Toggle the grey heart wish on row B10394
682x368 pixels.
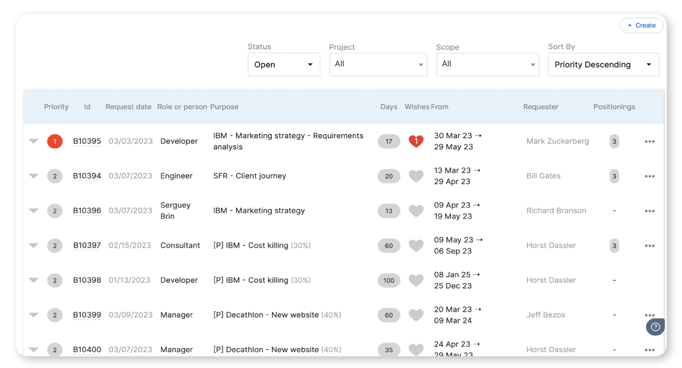416,176
